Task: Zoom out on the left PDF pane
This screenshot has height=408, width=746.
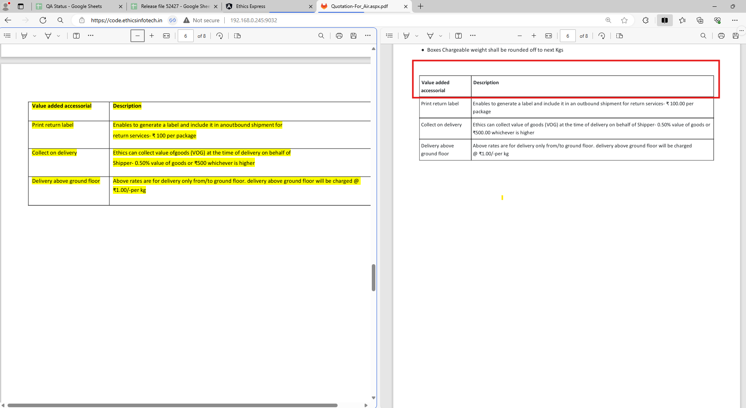Action: pos(138,36)
